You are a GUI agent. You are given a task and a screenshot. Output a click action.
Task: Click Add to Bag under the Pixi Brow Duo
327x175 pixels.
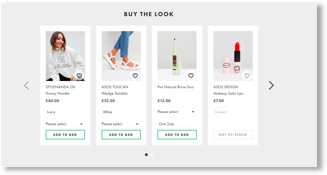tap(177, 134)
